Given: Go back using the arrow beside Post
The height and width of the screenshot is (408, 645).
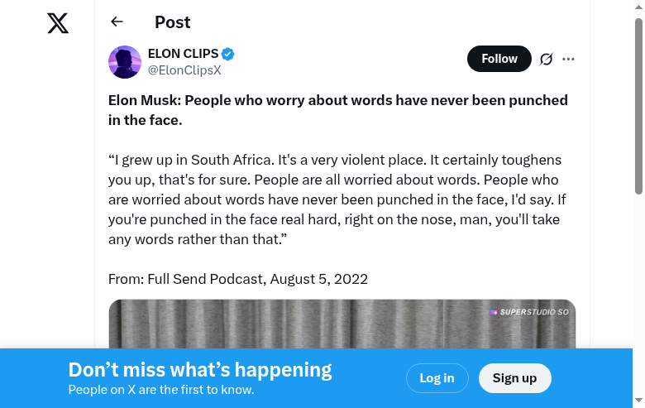Looking at the screenshot, I should 117,22.
